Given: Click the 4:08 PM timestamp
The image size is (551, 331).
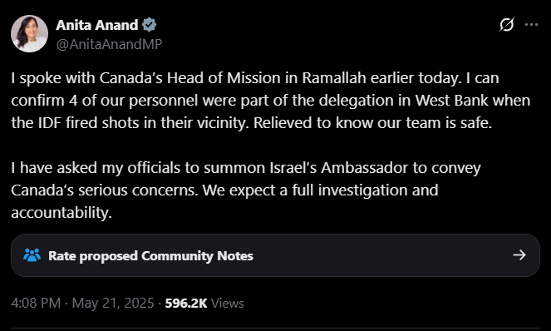Looking at the screenshot, I should [36, 304].
